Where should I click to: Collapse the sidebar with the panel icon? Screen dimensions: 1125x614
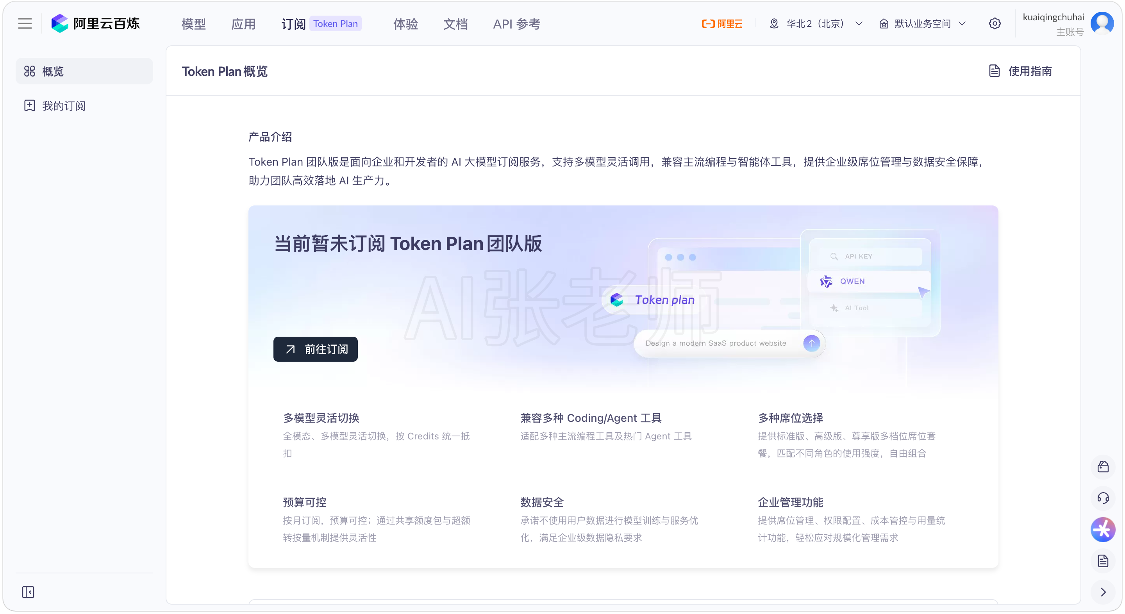(x=28, y=592)
